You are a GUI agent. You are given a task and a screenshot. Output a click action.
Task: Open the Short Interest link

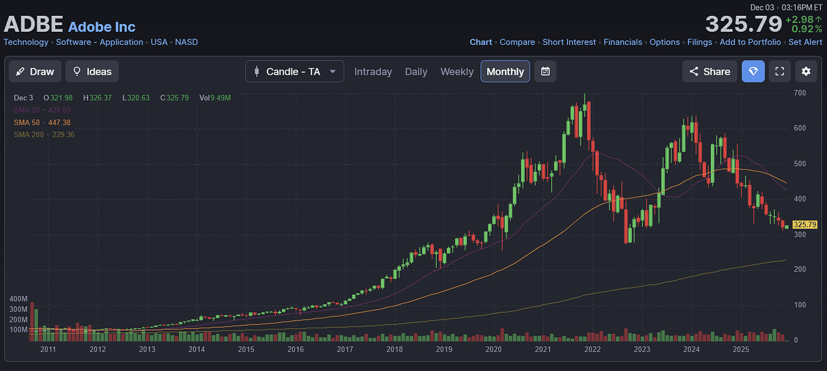pyautogui.click(x=569, y=42)
